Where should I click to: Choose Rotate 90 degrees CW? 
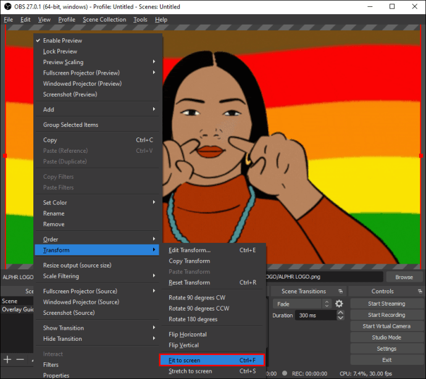click(x=197, y=298)
